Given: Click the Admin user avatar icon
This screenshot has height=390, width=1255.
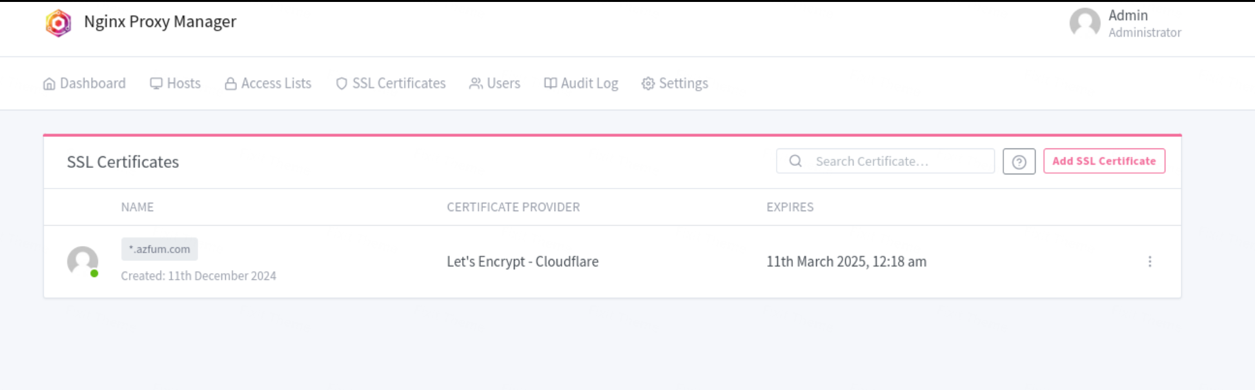Looking at the screenshot, I should coord(1085,23).
